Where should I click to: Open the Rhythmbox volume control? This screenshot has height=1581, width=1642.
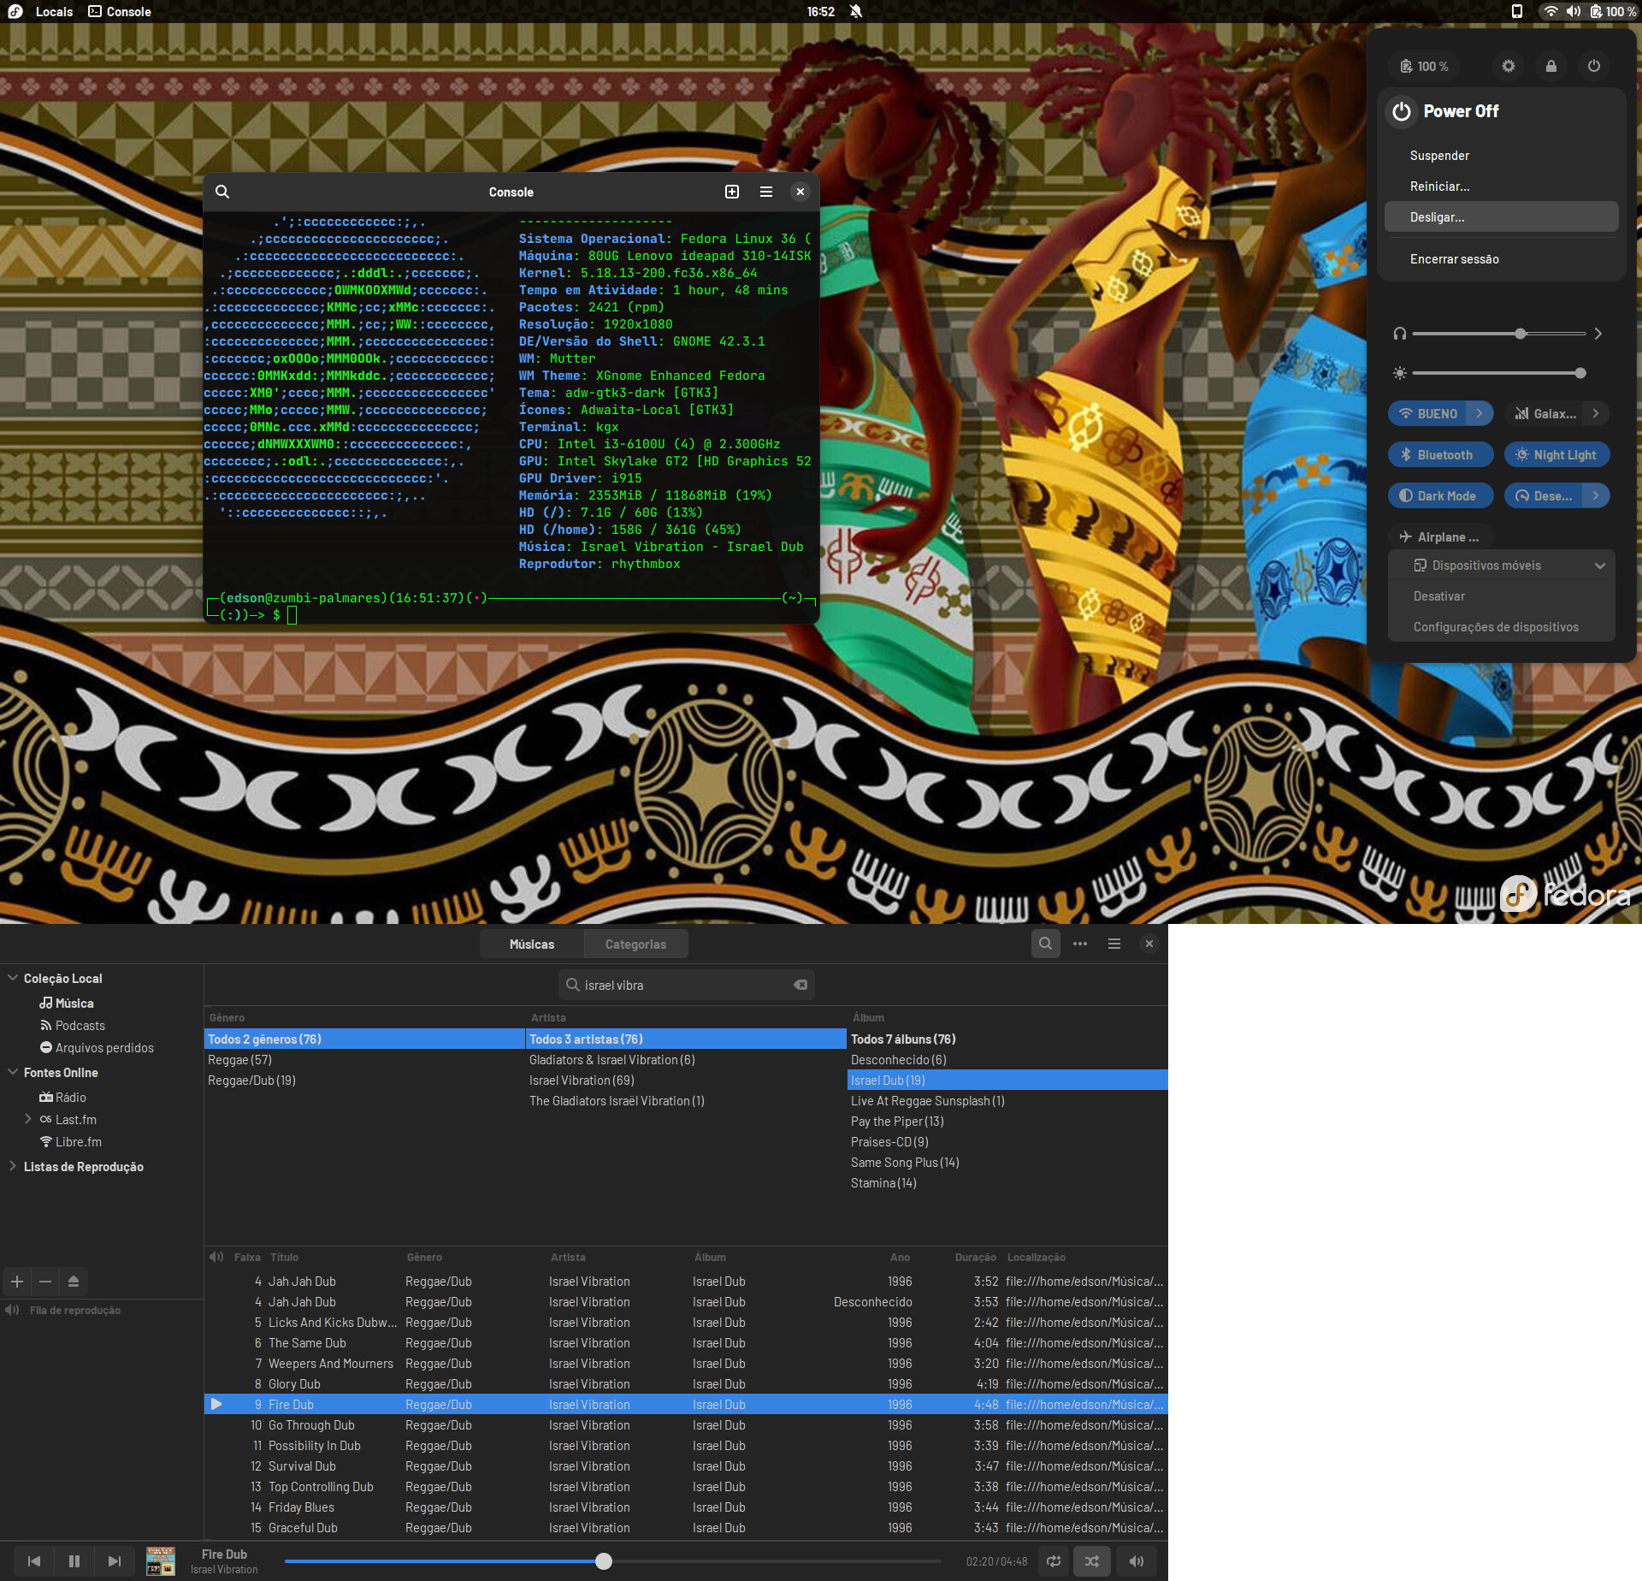tap(1137, 1561)
